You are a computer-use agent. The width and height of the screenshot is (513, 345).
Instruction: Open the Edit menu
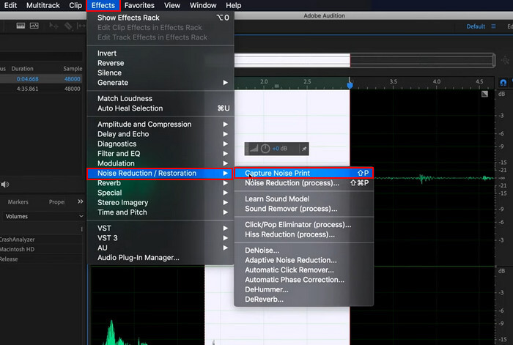[x=10, y=6]
